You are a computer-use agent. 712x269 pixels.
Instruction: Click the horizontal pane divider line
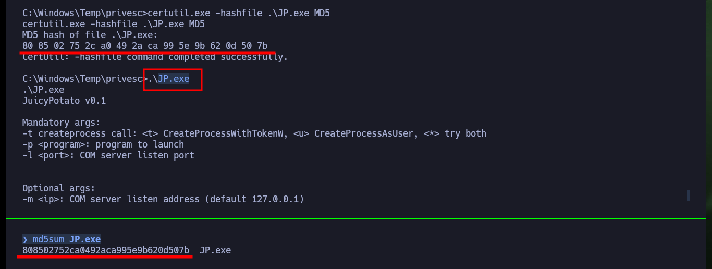pos(356,219)
